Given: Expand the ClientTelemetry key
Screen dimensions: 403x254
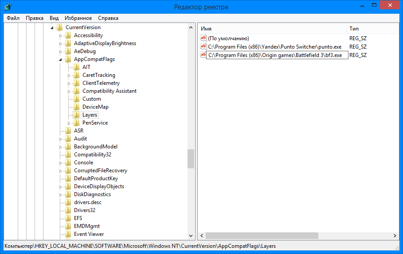Looking at the screenshot, I should coord(69,83).
